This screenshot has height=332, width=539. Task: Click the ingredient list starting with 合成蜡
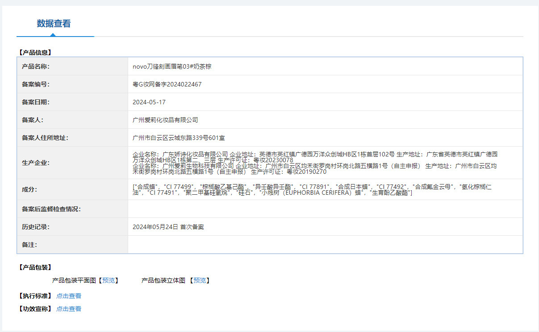coord(312,189)
